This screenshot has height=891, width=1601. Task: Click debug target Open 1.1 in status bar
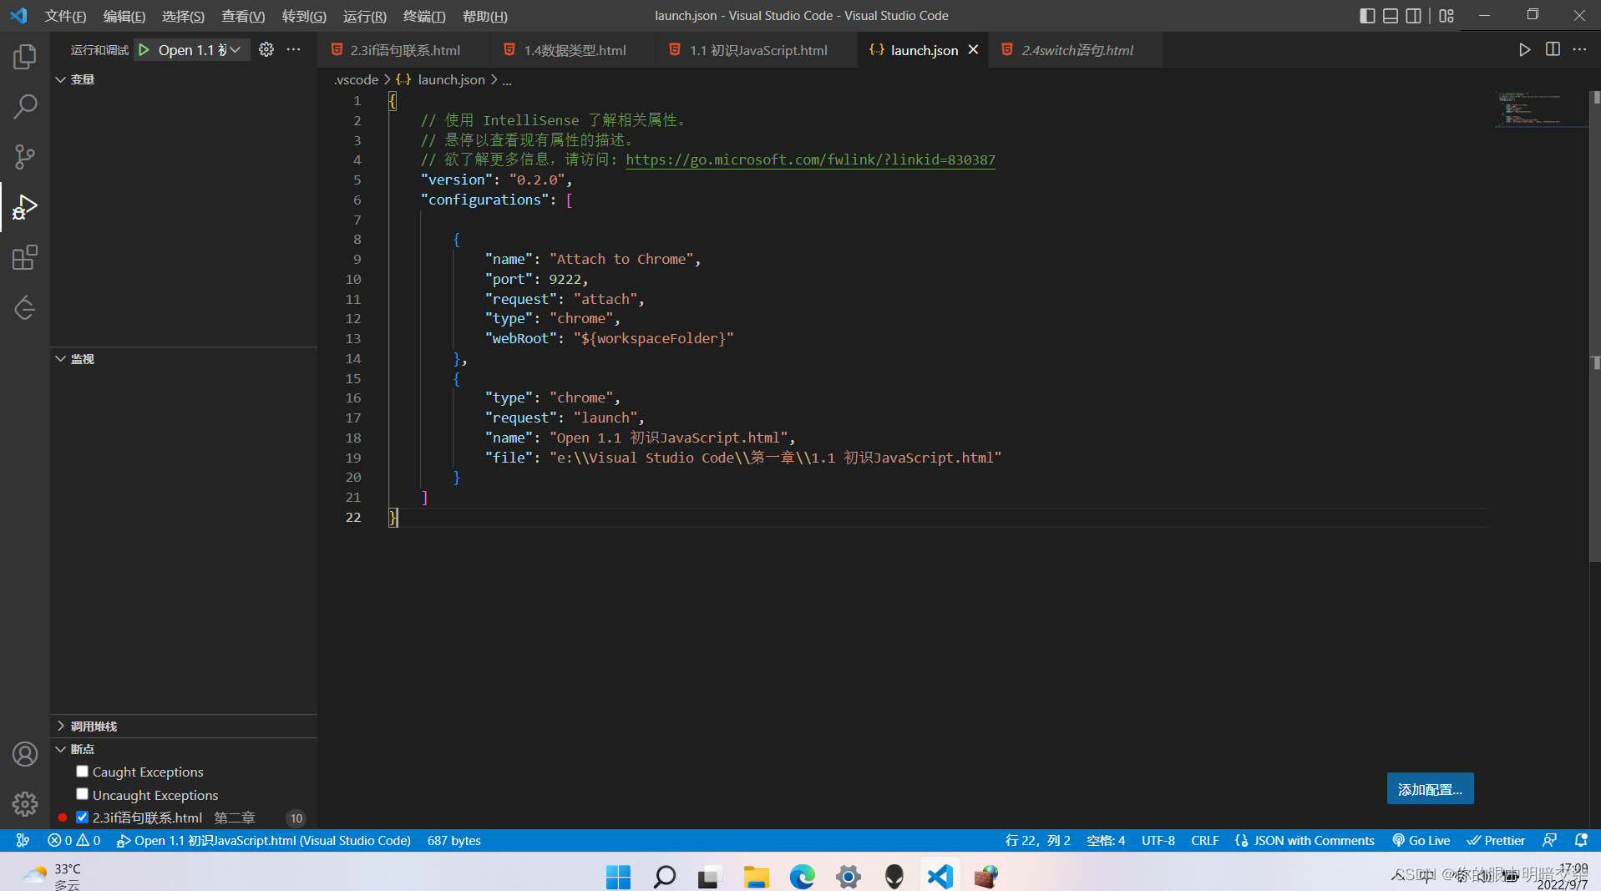[264, 840]
